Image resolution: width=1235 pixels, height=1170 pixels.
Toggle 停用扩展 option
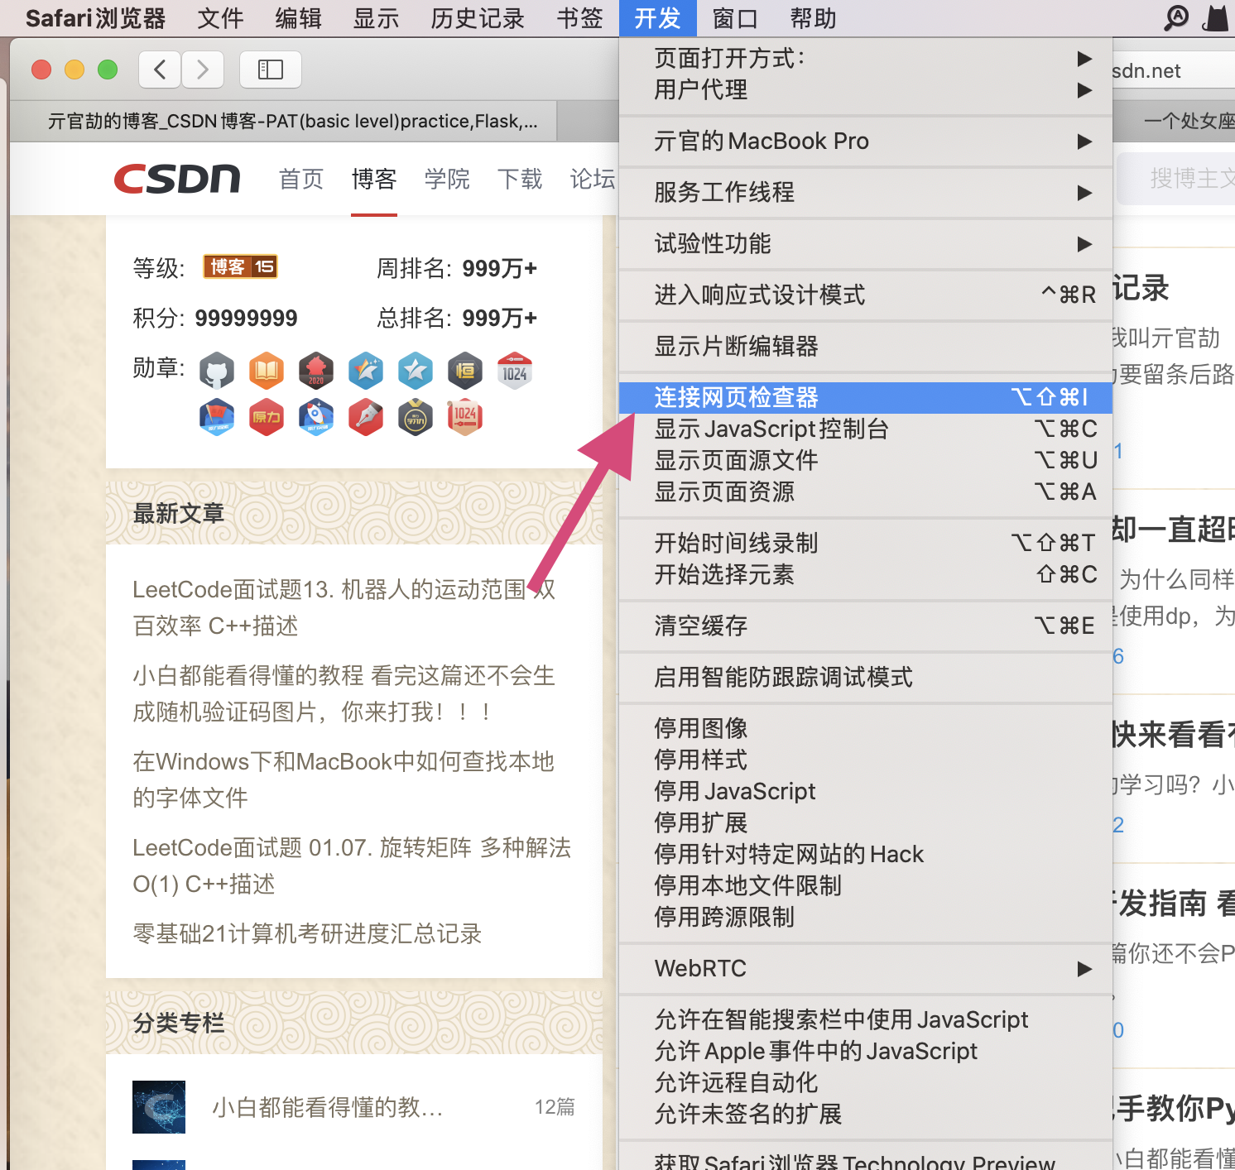coord(865,822)
